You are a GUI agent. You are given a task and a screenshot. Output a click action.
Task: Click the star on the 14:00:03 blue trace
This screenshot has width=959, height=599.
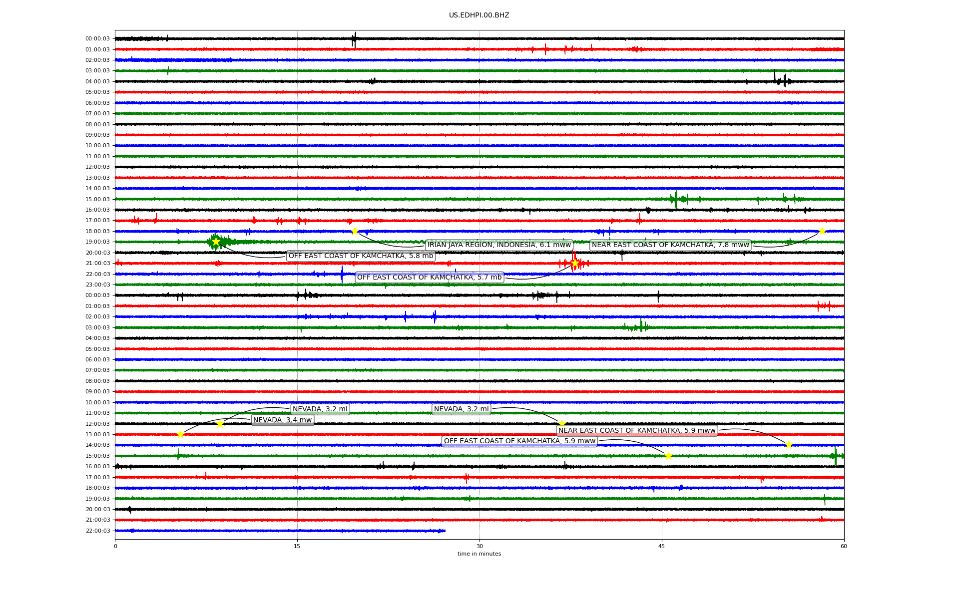[x=789, y=445]
